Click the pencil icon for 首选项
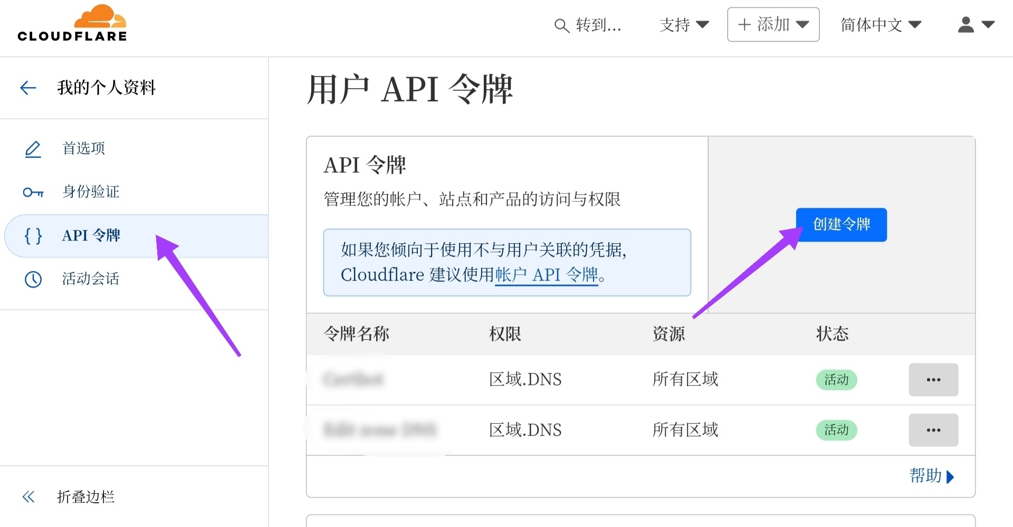 [33, 149]
